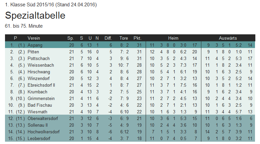Open the Pottschach club entry
The width and height of the screenshot is (260, 144).
tap(38, 58)
